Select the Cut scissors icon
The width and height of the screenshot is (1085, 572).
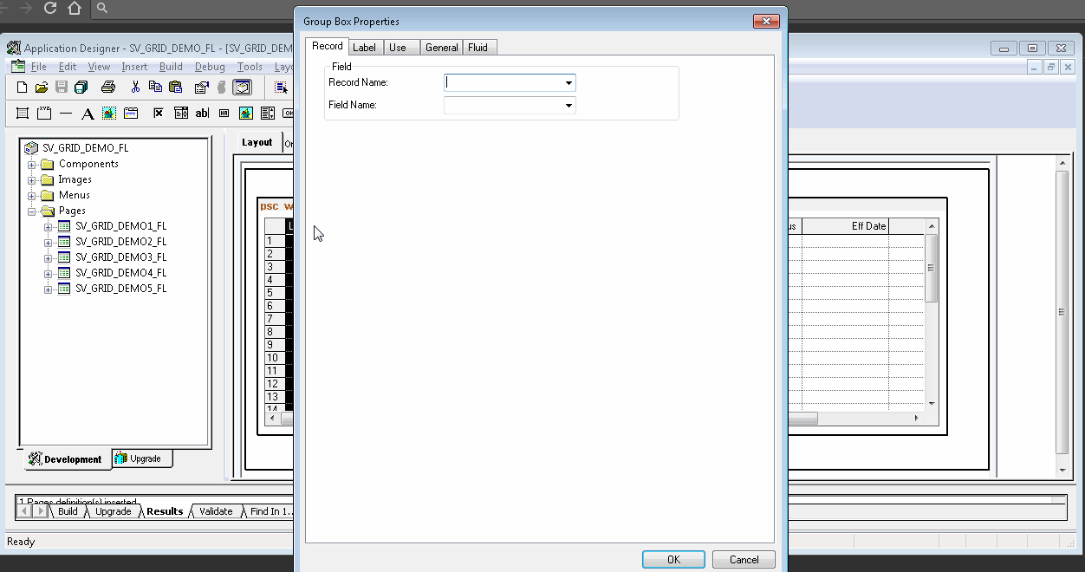[x=134, y=87]
